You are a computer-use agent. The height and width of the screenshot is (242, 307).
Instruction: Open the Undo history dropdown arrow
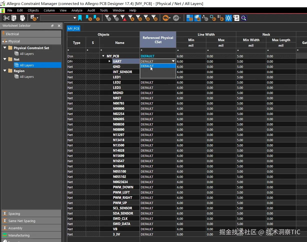tap(170, 18)
